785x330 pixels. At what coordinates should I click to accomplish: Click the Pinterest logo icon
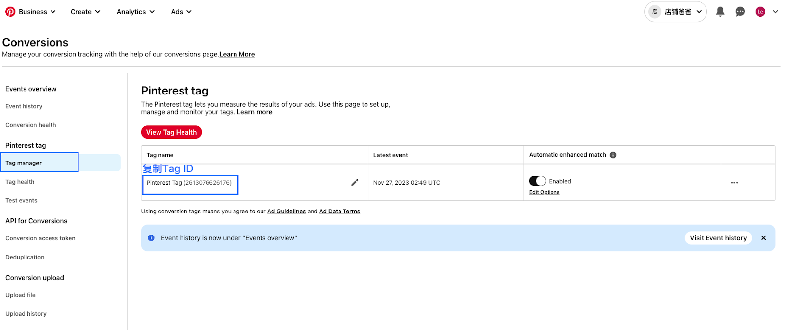[10, 12]
